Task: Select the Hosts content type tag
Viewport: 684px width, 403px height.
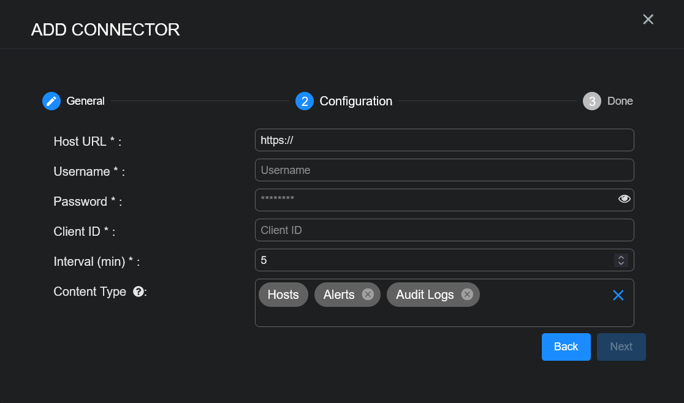Action: click(283, 295)
